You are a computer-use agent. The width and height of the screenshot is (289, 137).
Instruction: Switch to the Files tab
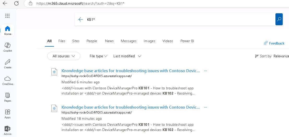click(62, 41)
